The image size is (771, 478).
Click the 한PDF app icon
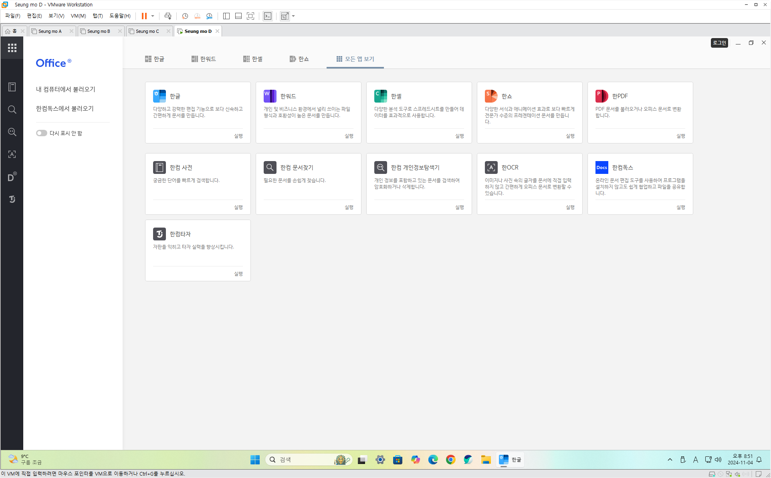point(601,96)
